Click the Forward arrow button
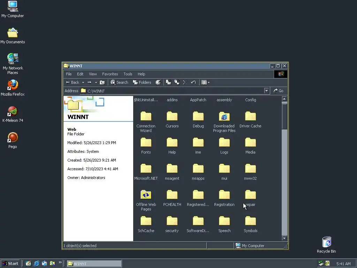Image resolution: width=357 pixels, height=268 pixels. (90, 82)
